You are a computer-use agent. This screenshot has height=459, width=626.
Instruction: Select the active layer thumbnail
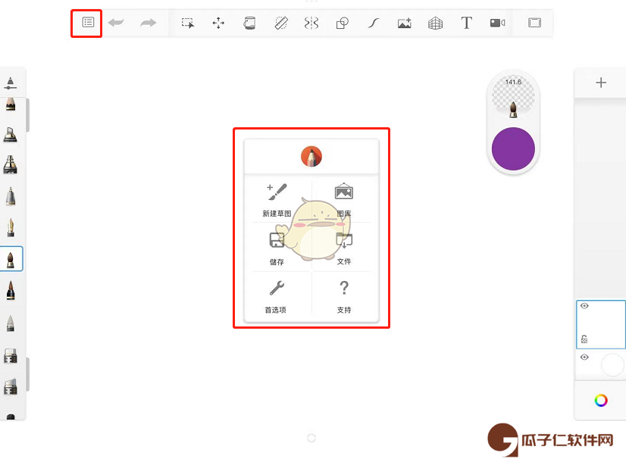tap(601, 324)
